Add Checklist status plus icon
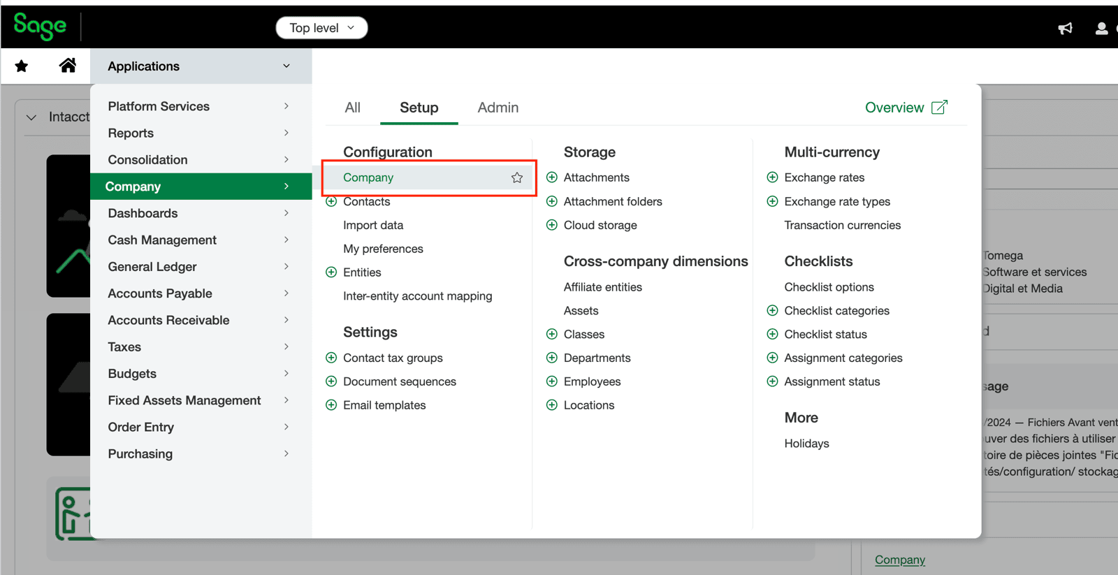Viewport: 1118px width, 575px height. point(772,334)
